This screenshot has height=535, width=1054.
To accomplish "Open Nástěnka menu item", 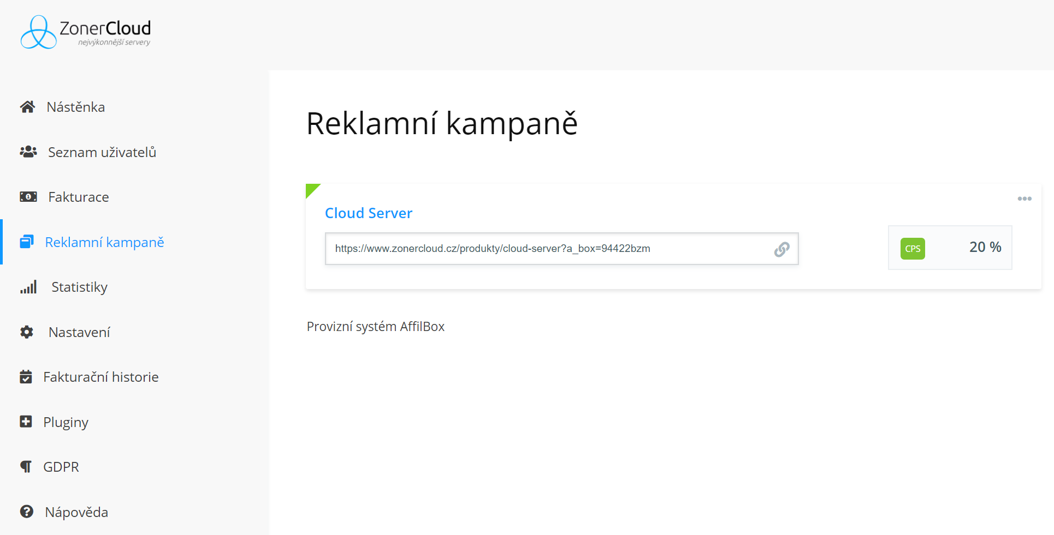I will (x=75, y=107).
